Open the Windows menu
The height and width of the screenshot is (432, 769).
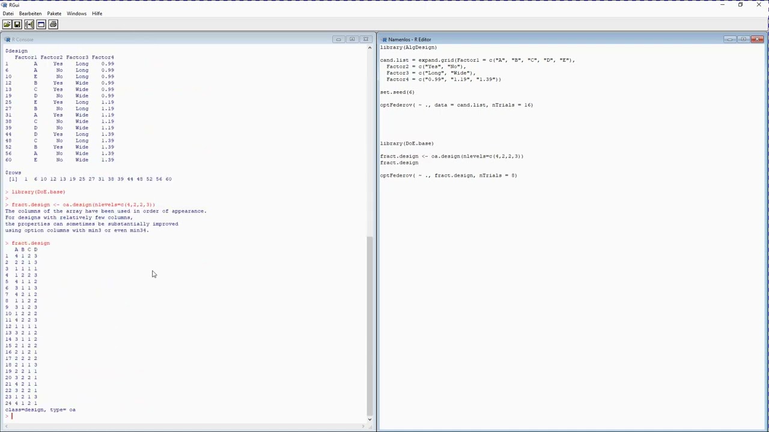[76, 13]
